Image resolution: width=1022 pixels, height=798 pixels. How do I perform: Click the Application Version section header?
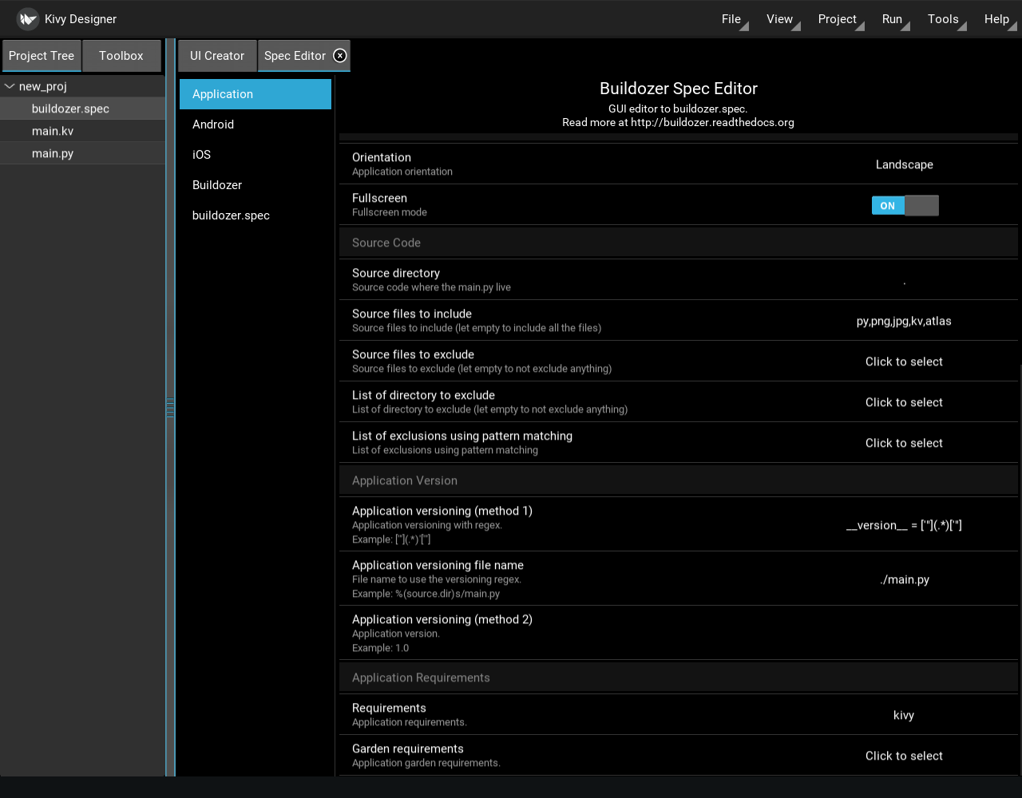point(679,480)
